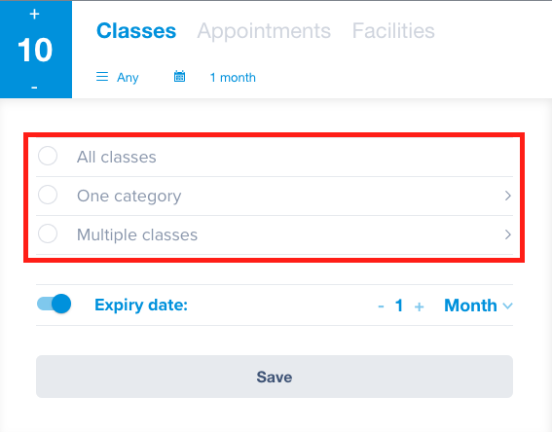Image resolution: width=552 pixels, height=432 pixels.
Task: Select the All classes radio button
Action: [x=48, y=156]
